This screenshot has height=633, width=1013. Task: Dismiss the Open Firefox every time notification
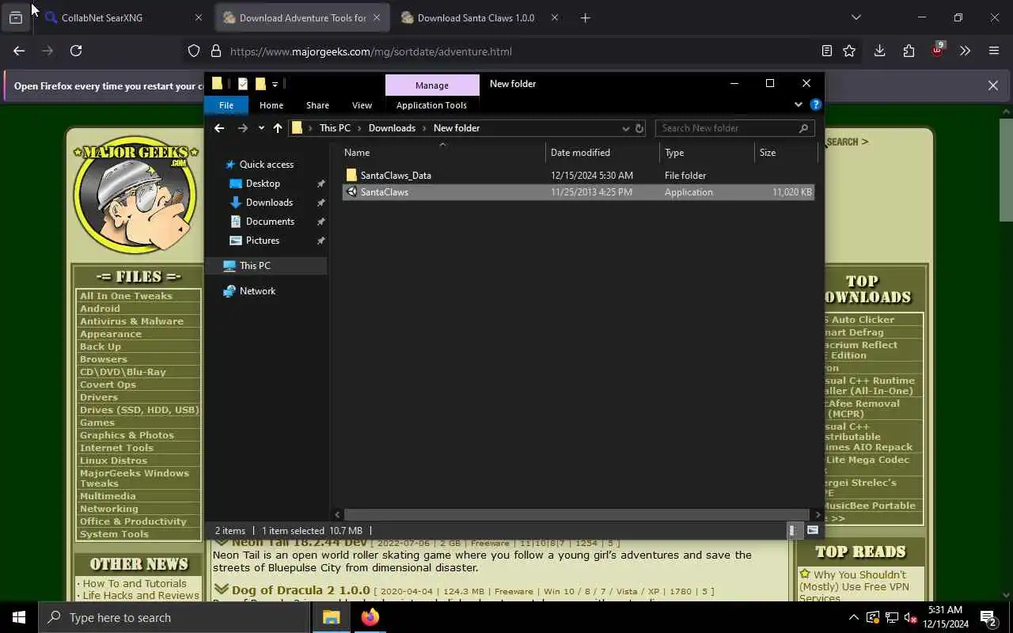992,85
